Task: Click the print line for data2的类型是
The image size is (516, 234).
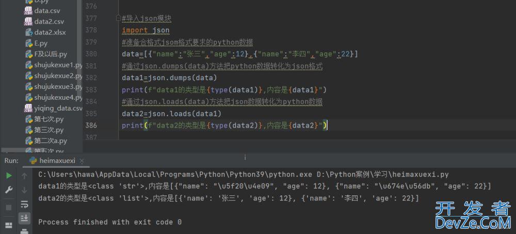Action: pyautogui.click(x=224, y=125)
